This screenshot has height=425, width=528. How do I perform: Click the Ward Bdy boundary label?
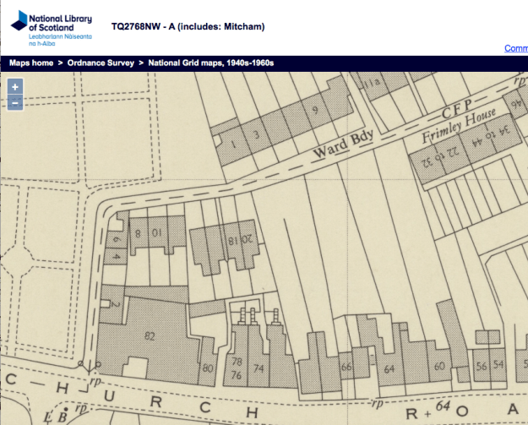coord(345,146)
